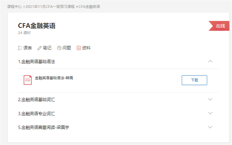The height and width of the screenshot is (145, 232).
Task: Open the 金融英语基础语法-韩霄 PDF file name
Action: 54,78
